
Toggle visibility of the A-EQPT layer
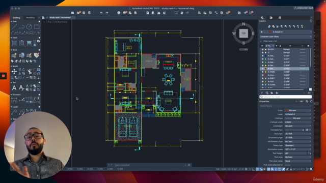click(263, 78)
